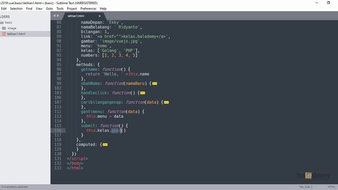Restore the Sublime Text window
Image resolution: width=338 pixels, height=190 pixels.
(328, 3)
